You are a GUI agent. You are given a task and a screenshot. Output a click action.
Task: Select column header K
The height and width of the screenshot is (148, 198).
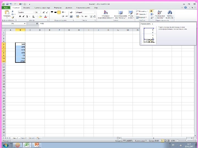tap(108, 30)
